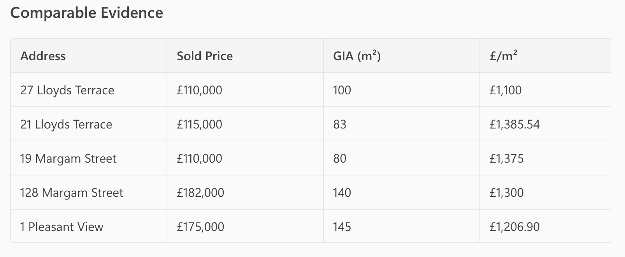The image size is (625, 257).
Task: Click the £1,300 per m² cell
Action: tap(507, 193)
